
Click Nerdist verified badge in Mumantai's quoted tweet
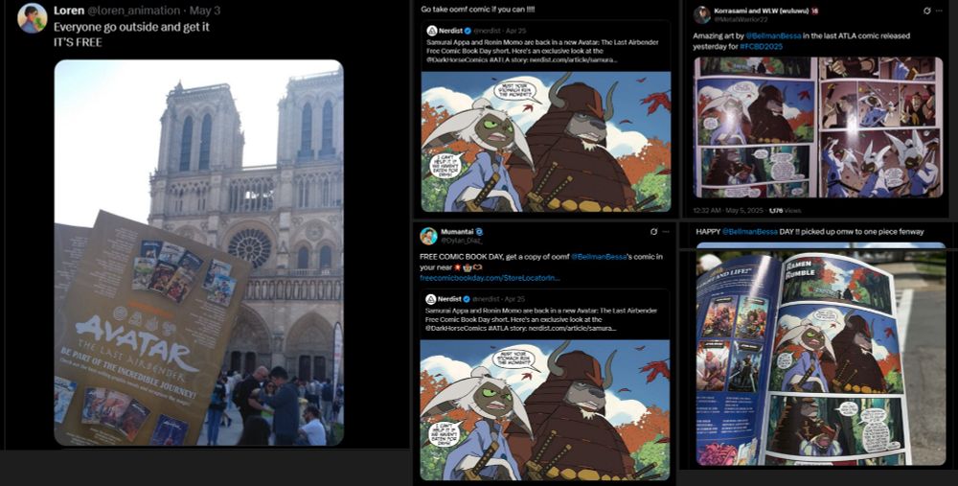tap(468, 299)
